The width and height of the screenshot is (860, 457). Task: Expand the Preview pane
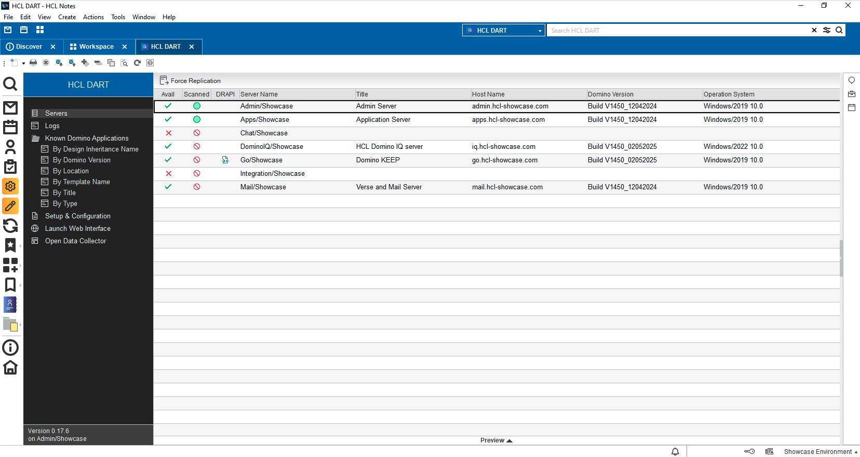(496, 440)
